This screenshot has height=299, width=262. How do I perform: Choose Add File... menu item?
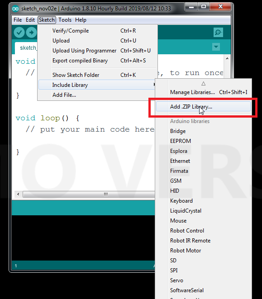coord(97,95)
